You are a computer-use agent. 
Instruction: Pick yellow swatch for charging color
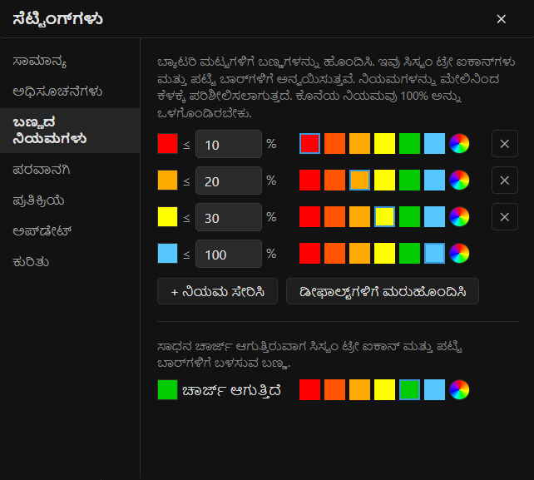coord(384,389)
